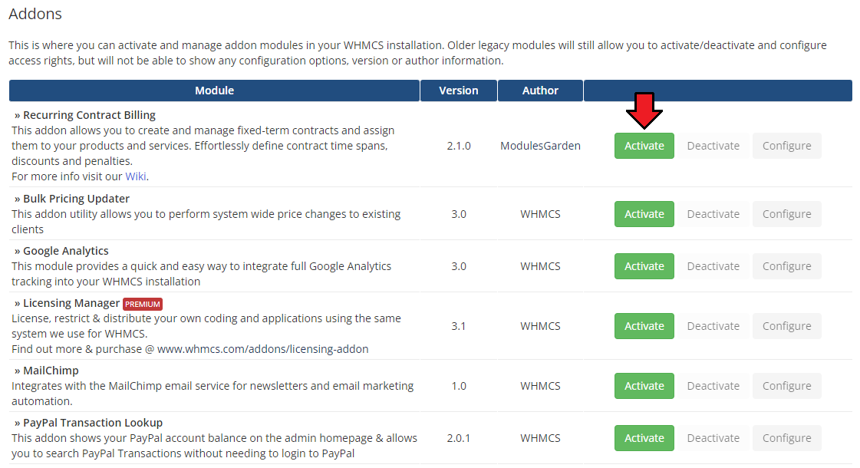The width and height of the screenshot is (860, 468).
Task: Select the Recurring Contract Billing module title
Action: pyautogui.click(x=90, y=115)
